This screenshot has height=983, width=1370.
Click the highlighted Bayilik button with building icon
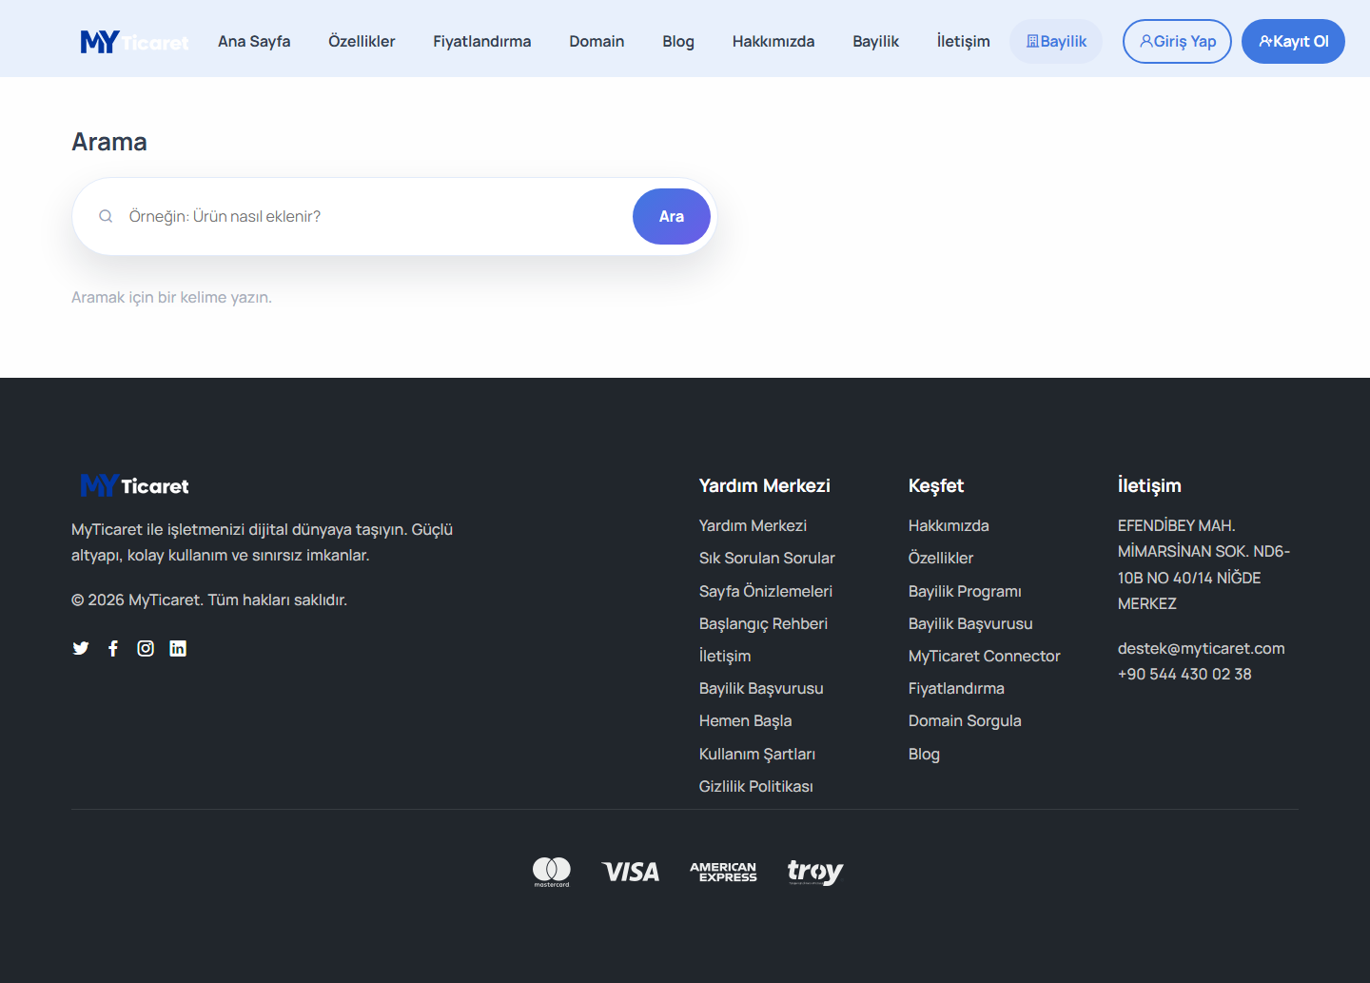coord(1056,42)
